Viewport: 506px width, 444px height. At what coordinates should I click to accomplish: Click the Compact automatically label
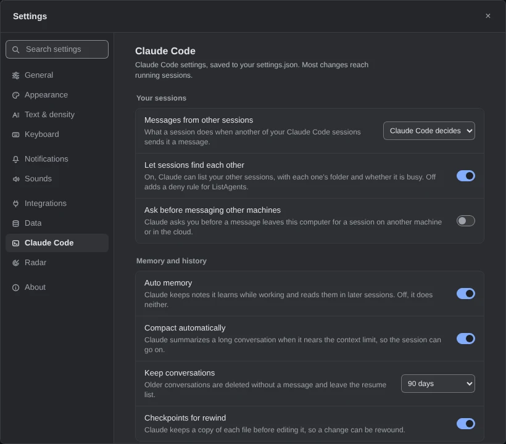click(x=185, y=328)
